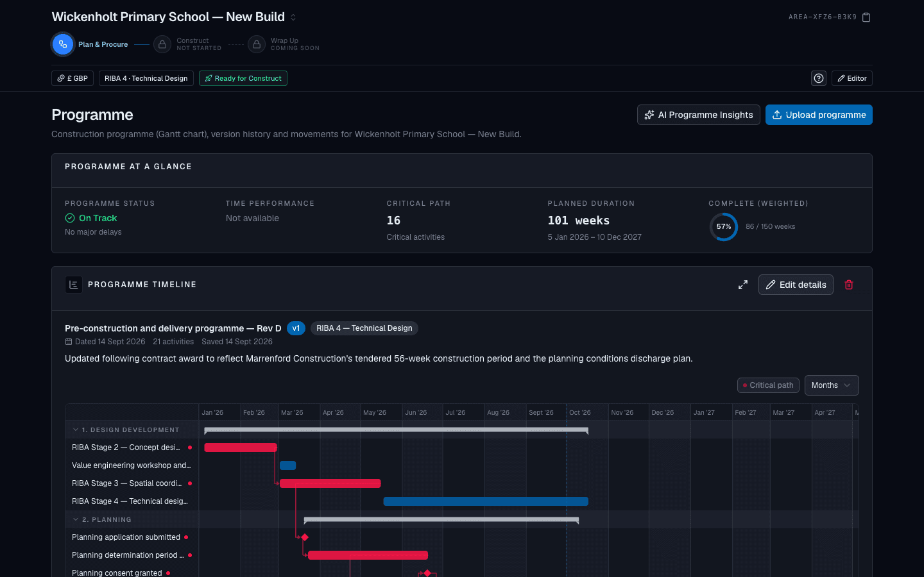The image size is (924, 577).
Task: Select the Value engineering workshop row
Action: 132,465
